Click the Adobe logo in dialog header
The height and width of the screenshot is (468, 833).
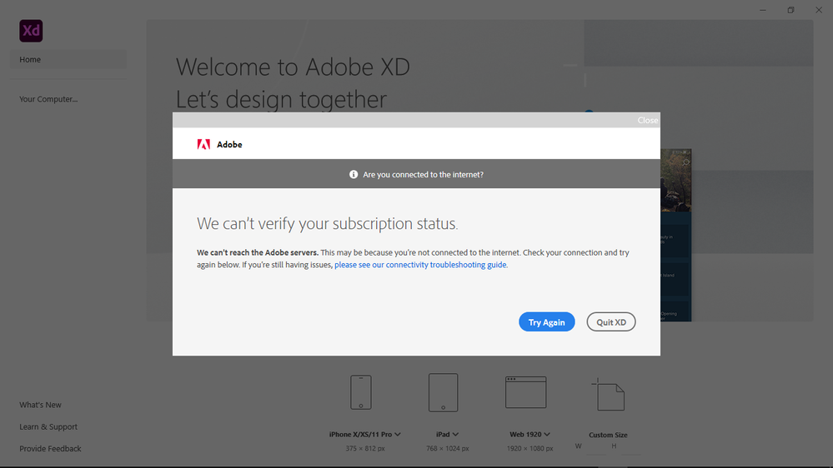point(203,144)
